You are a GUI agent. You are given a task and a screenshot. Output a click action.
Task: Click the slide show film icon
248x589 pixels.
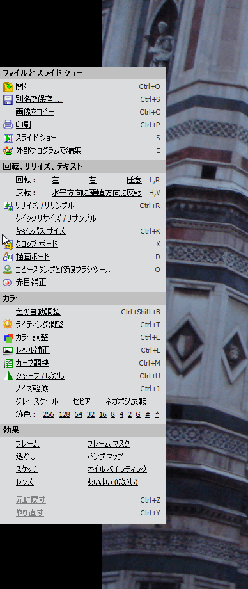[x=8, y=138]
